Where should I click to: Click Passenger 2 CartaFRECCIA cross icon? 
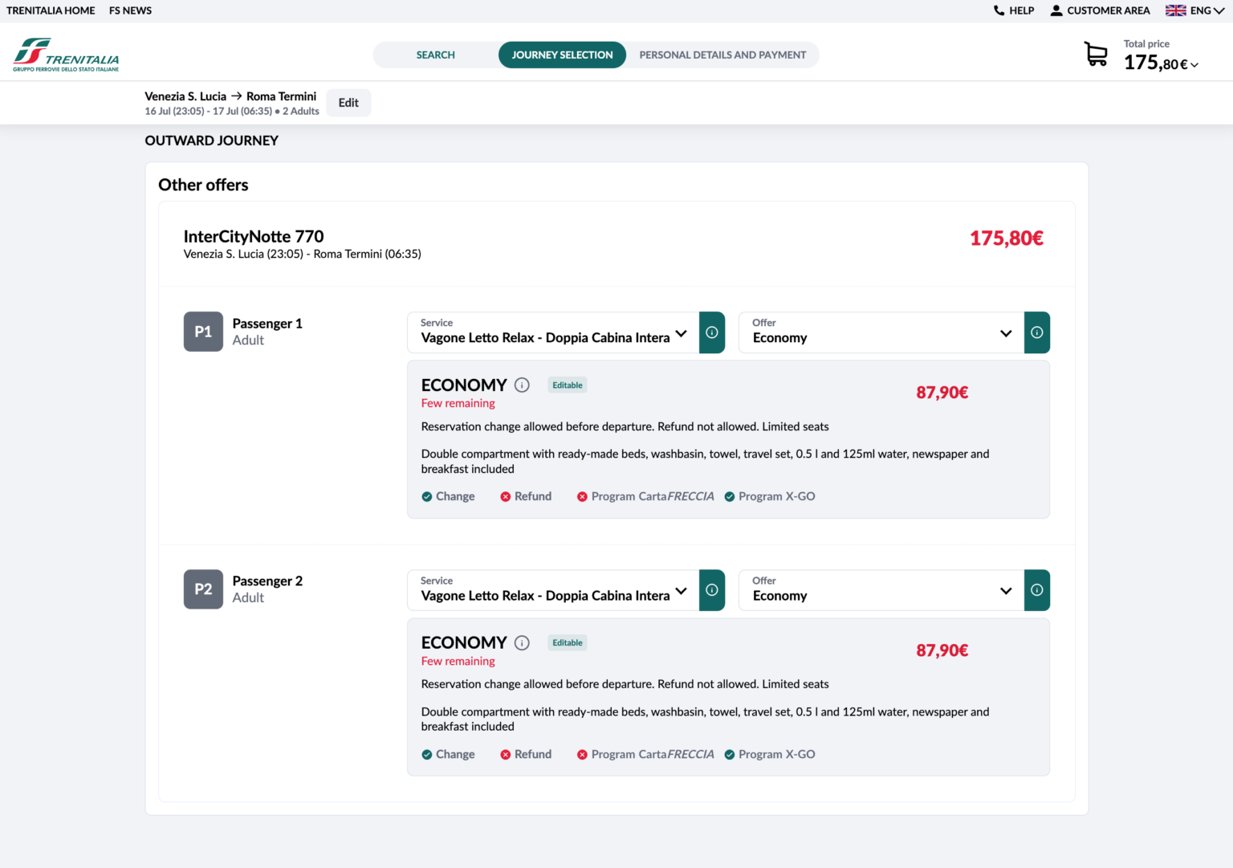[582, 754]
